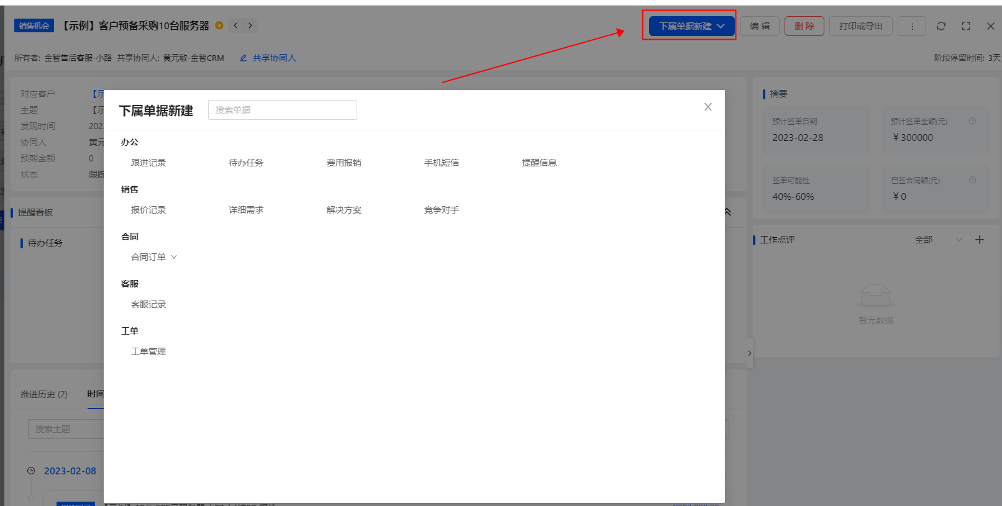Click the 40%-60% 签单可能性 value

(x=793, y=197)
